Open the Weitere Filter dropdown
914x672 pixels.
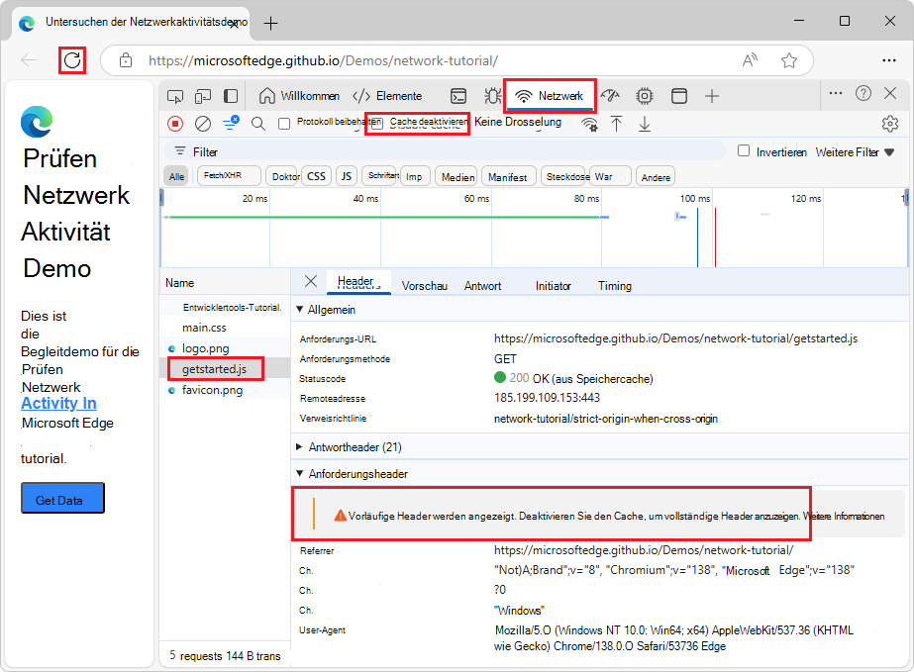click(x=855, y=152)
